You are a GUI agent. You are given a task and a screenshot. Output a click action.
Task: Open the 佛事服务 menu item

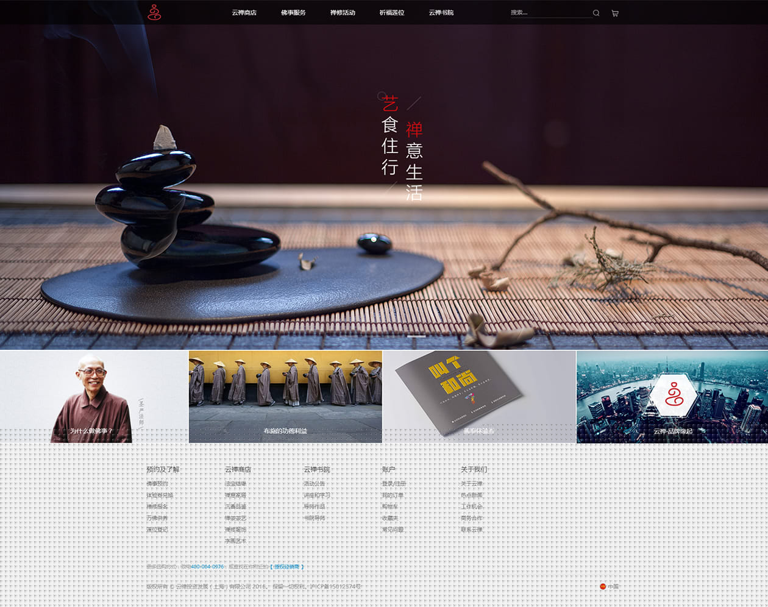point(293,13)
